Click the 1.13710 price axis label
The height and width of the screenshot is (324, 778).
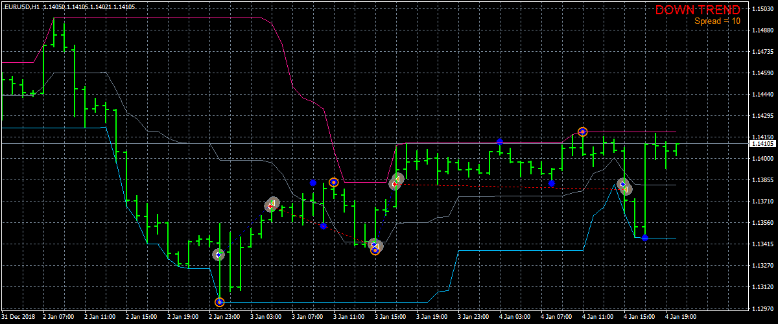click(x=762, y=202)
